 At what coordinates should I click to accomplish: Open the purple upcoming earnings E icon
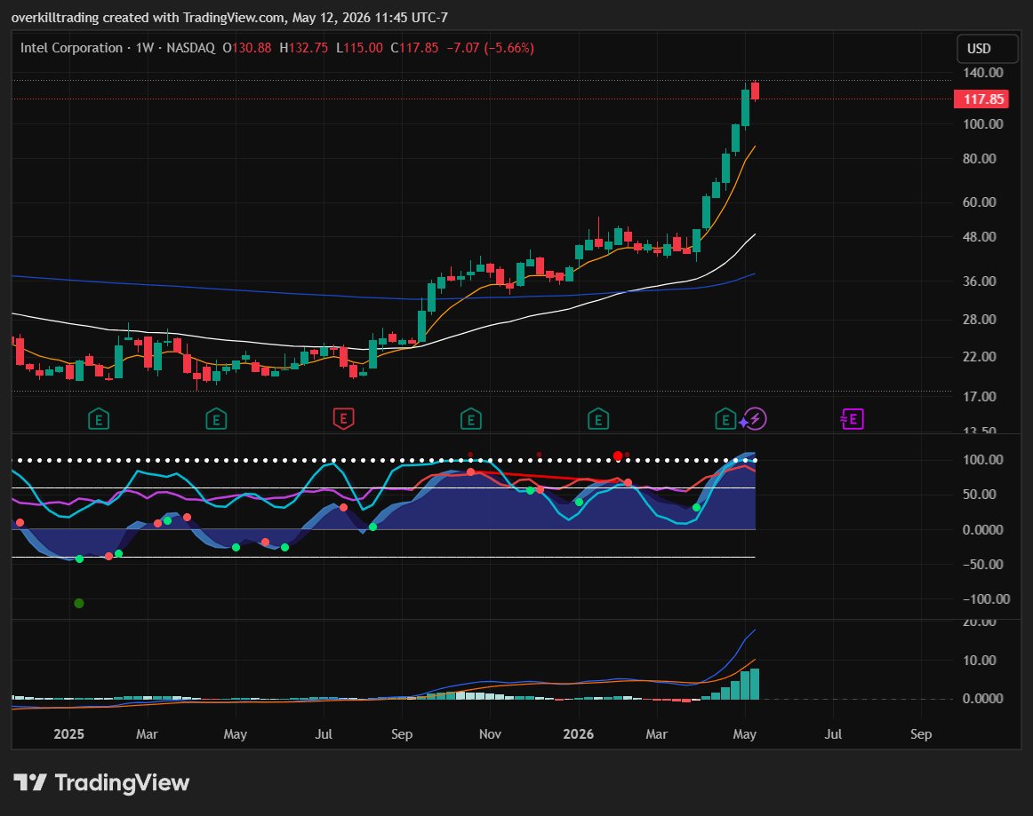852,418
